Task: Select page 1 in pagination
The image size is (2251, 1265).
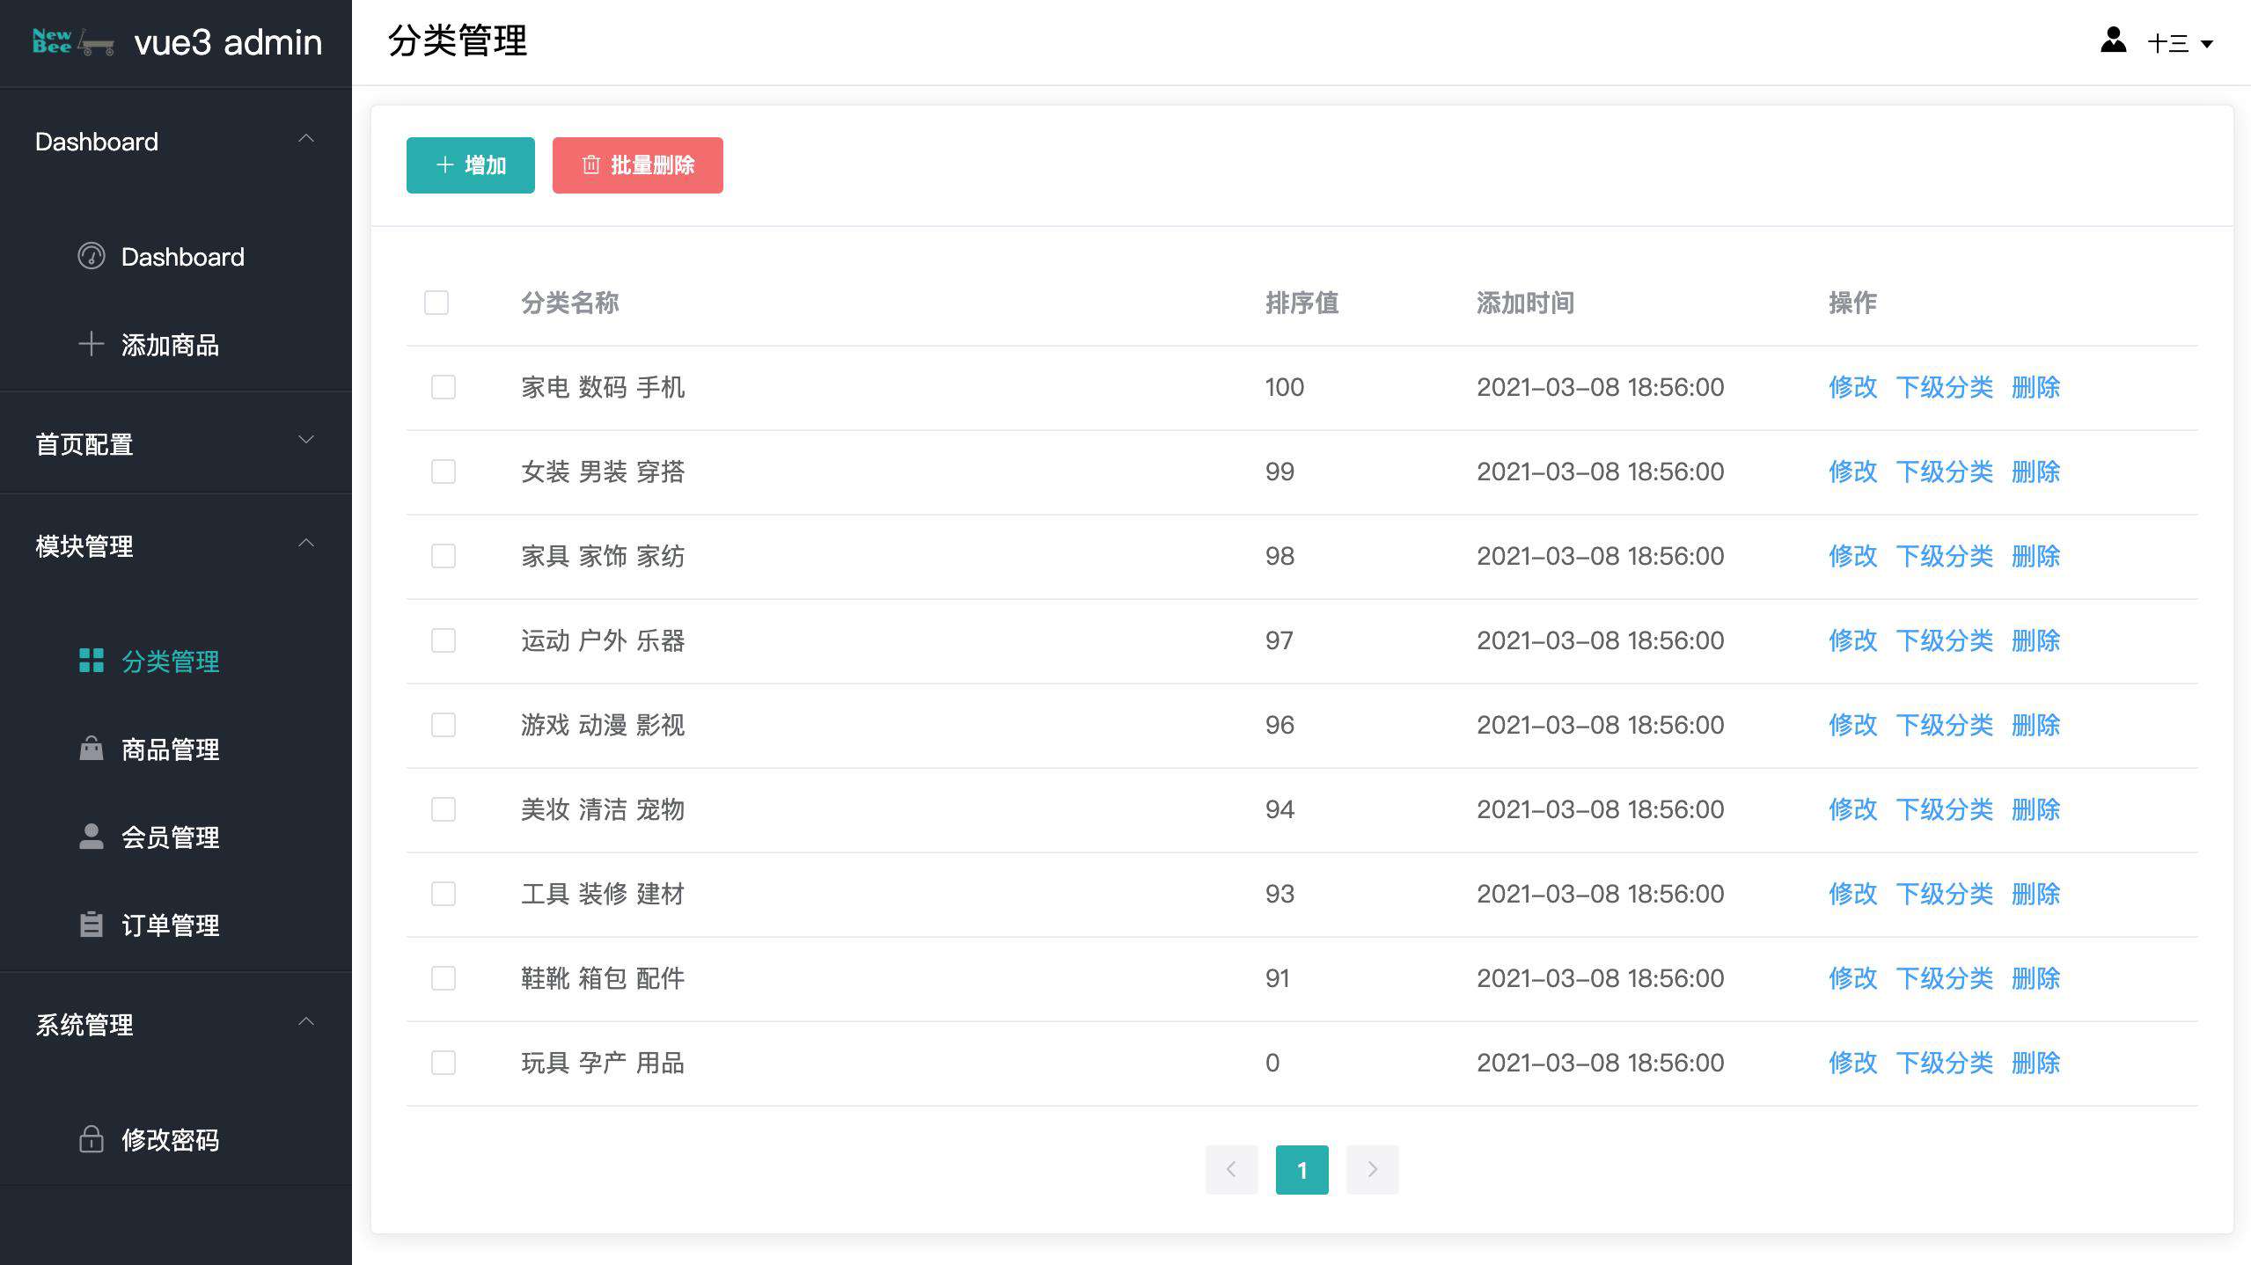Action: (1302, 1170)
